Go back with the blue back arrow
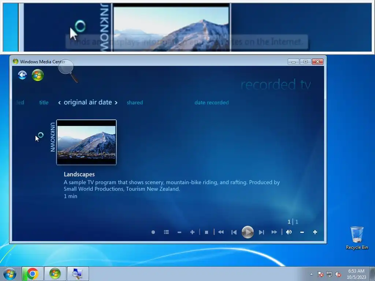 (22, 75)
